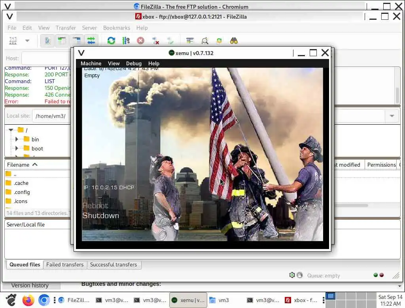Click the Host input field
The width and height of the screenshot is (405, 308).
tap(46, 58)
